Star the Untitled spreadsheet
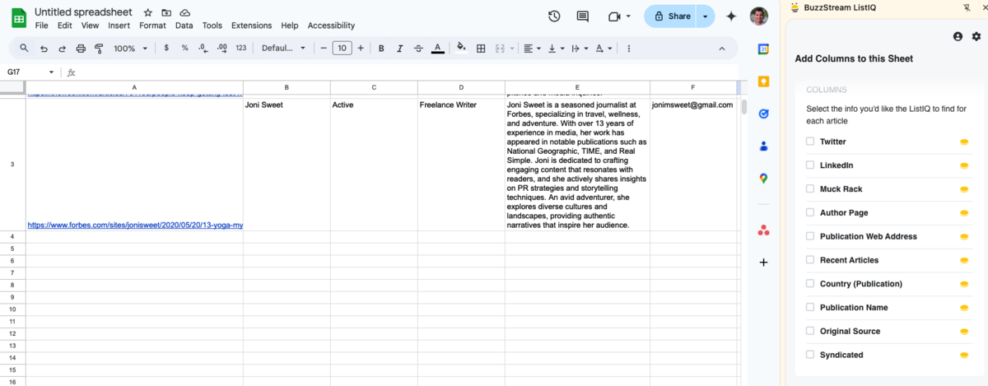This screenshot has height=386, width=988. pyautogui.click(x=148, y=13)
